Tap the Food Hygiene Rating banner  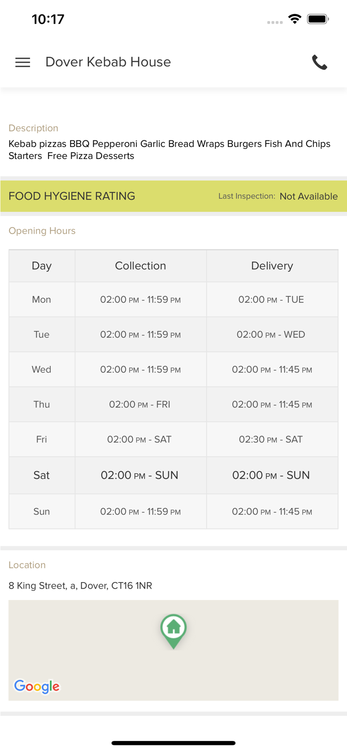pyautogui.click(x=72, y=196)
